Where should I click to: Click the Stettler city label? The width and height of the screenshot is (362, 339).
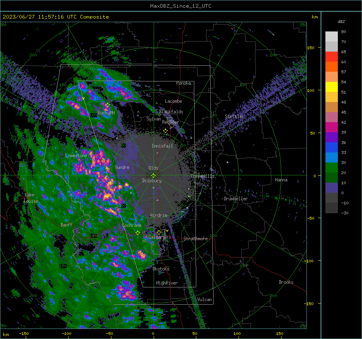pos(234,116)
